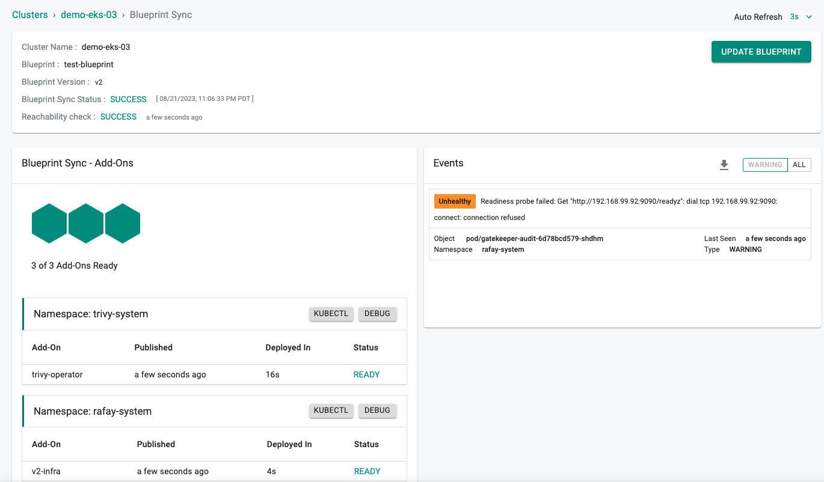Click the blueprint sync timestamp 08/21/2023
Image resolution: width=824 pixels, height=482 pixels.
pos(204,99)
